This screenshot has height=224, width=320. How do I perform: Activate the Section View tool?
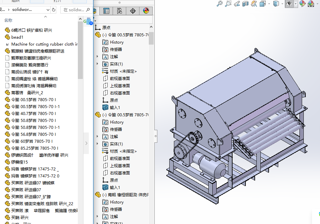[x=245, y=4]
